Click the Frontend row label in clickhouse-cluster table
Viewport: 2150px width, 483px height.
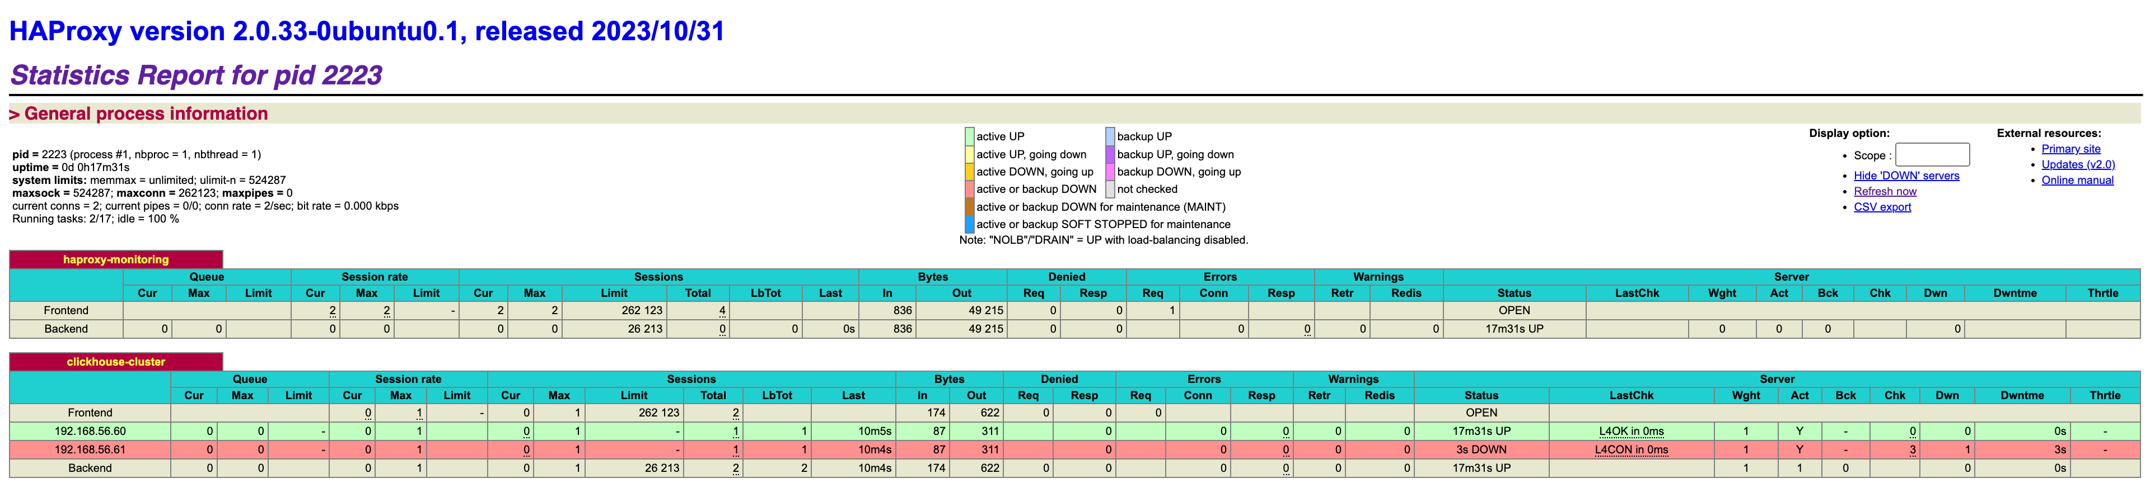[x=90, y=413]
